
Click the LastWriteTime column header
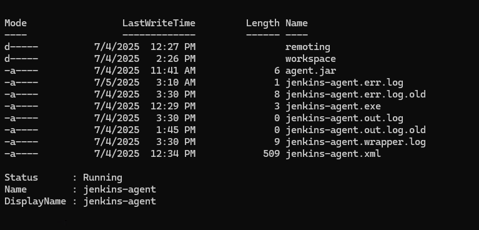point(159,23)
